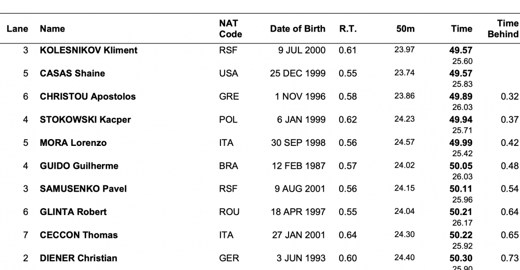Click SAMUSENKO Pavel's birth date 9 AUG 2001

coord(300,189)
